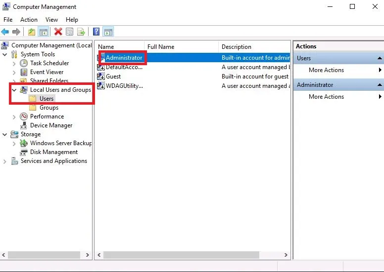This screenshot has width=384, height=272.
Task: Expand the Services and Applications node
Action: pos(5,161)
